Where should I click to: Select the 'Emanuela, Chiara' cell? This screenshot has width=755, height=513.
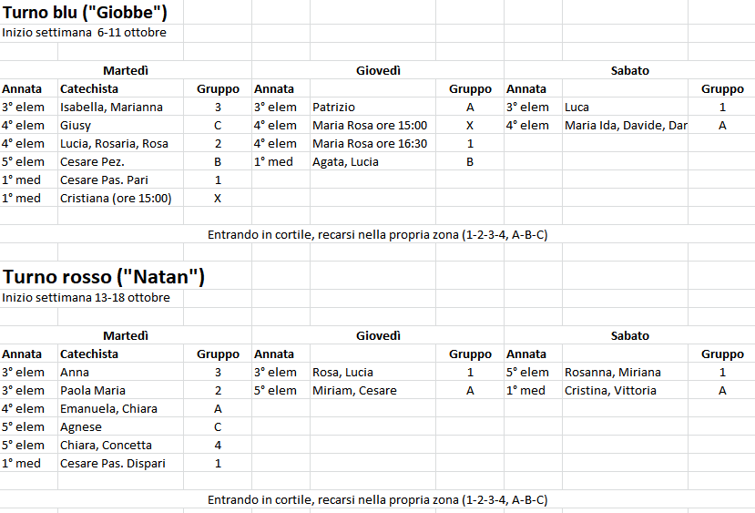pos(120,408)
